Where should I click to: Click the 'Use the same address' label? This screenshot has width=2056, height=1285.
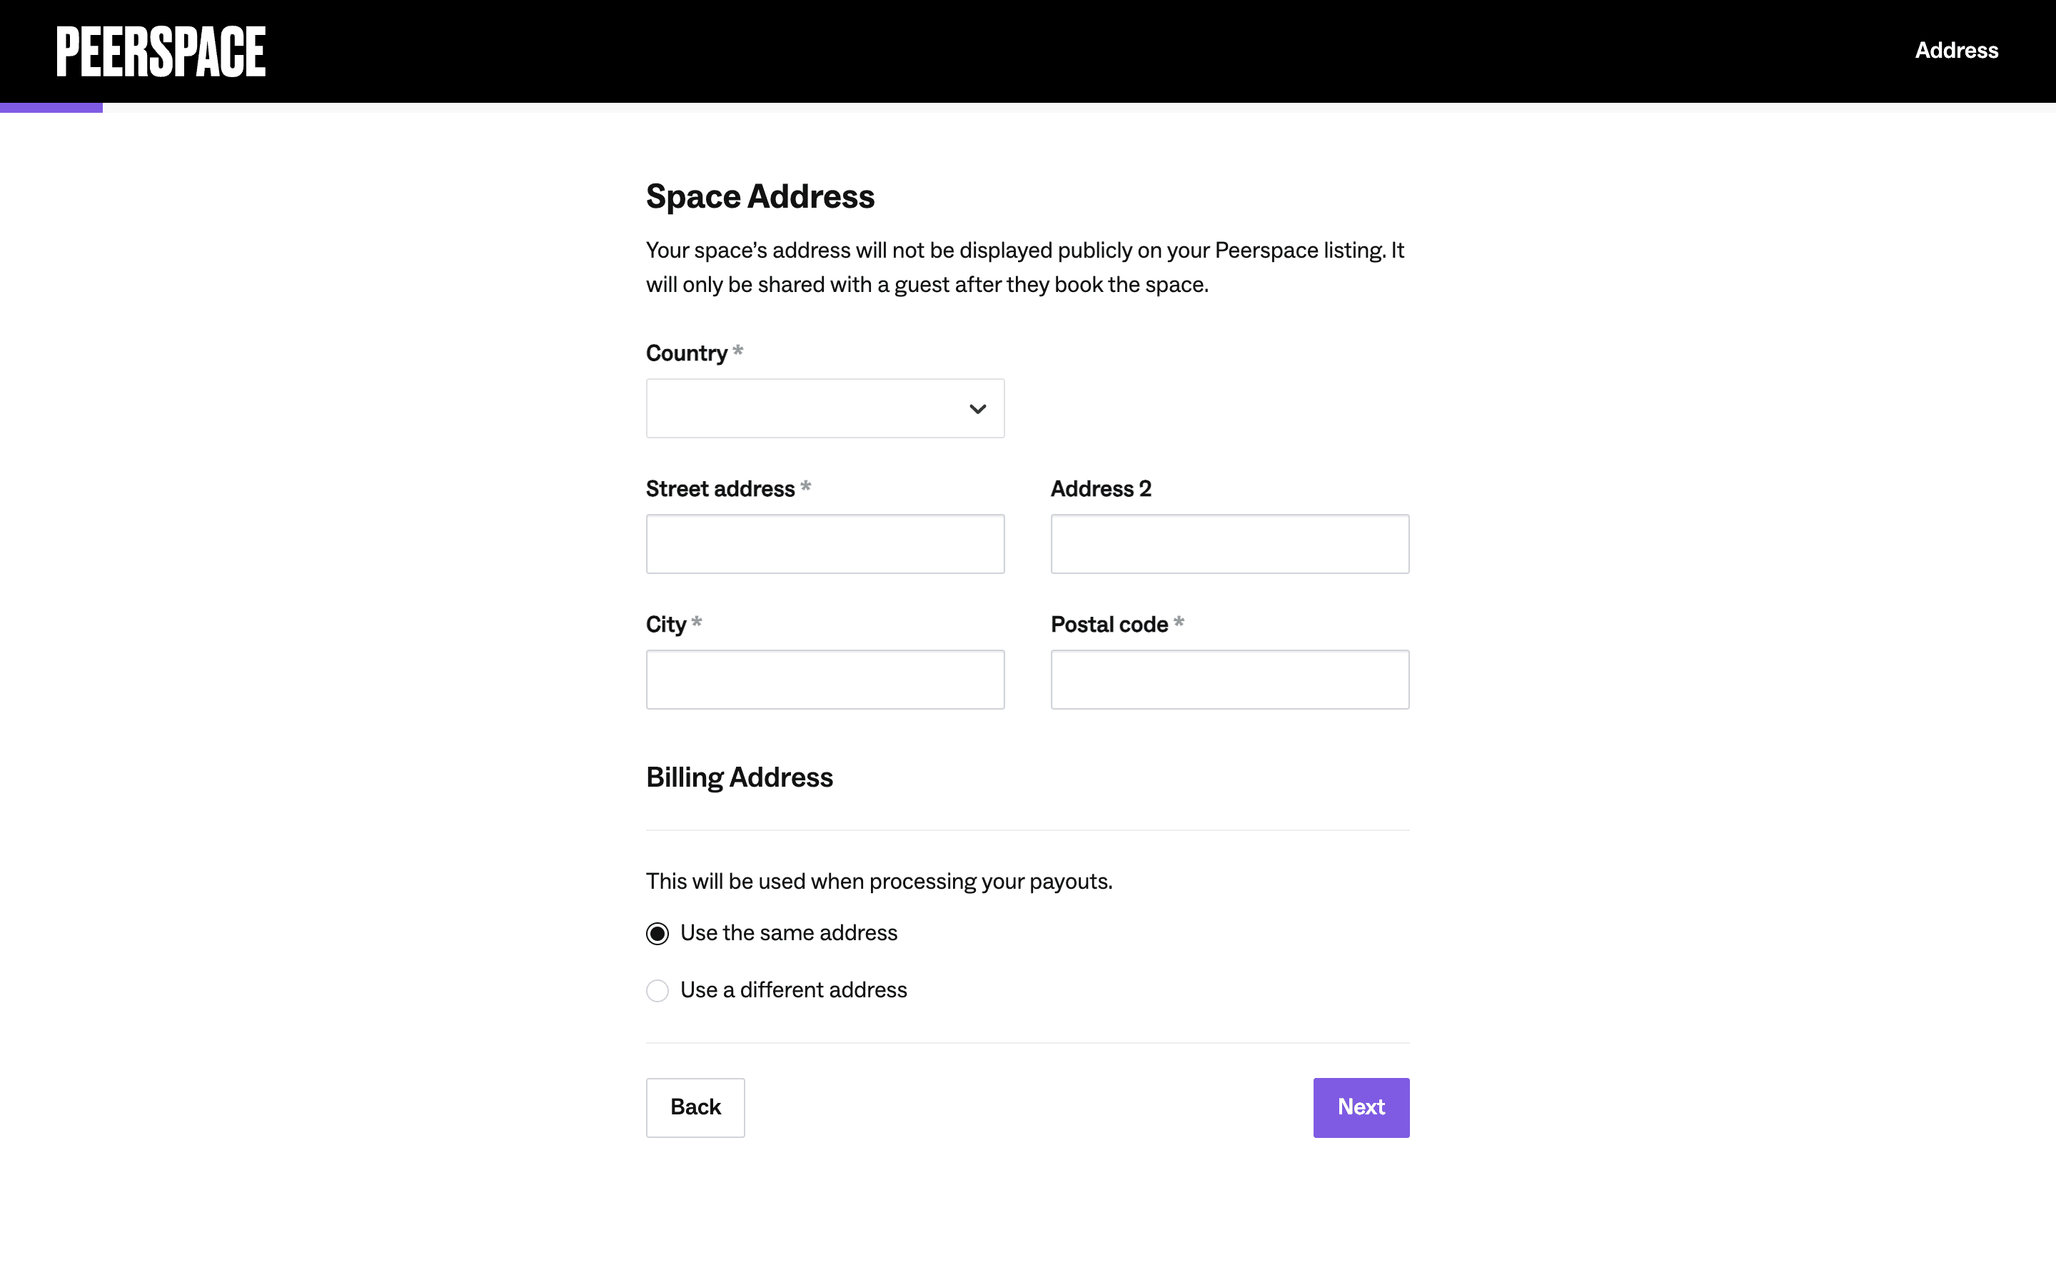(787, 933)
